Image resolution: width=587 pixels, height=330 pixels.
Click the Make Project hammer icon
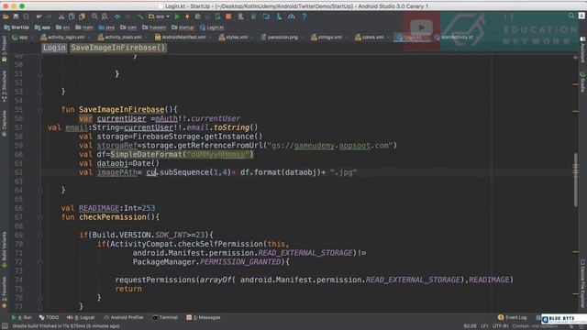click(x=140, y=16)
